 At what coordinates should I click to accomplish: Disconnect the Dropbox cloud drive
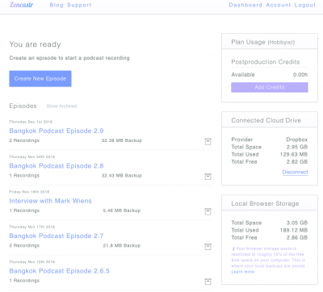pos(295,172)
